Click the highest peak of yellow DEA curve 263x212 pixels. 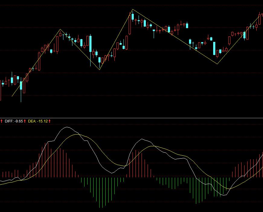pyautogui.click(x=77, y=134)
